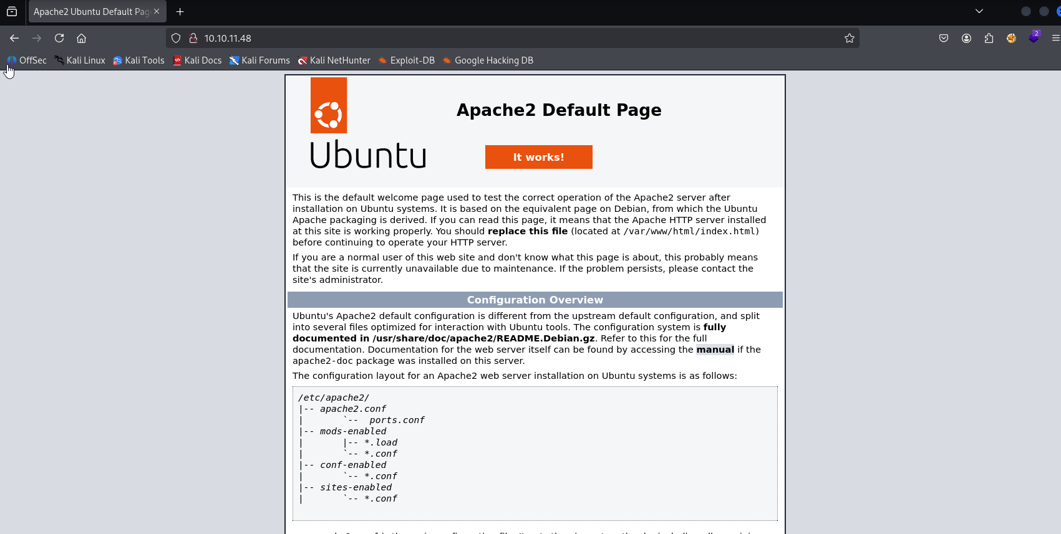Click the Configuration Overview section header
The image size is (1061, 534).
coord(535,300)
